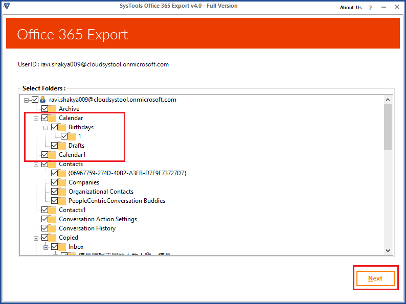Viewport: 406px width, 304px height.
Task: Select the Inbox folder icon
Action: click(62, 247)
